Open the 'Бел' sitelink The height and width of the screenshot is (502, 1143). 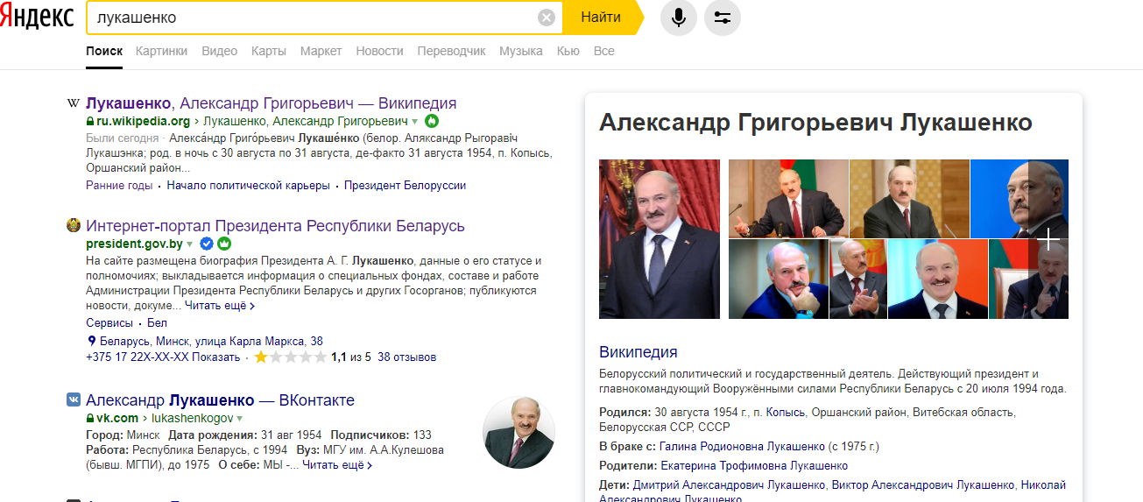[x=157, y=323]
